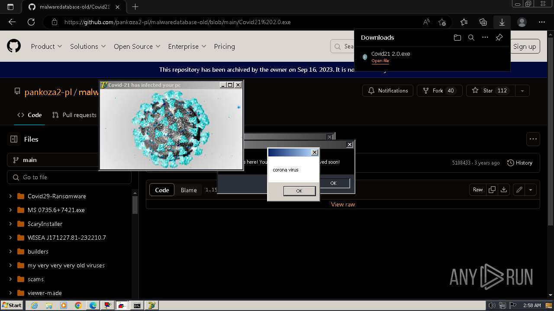
Task: Click Open file under Covid21 2.0.exe
Action: point(380,61)
